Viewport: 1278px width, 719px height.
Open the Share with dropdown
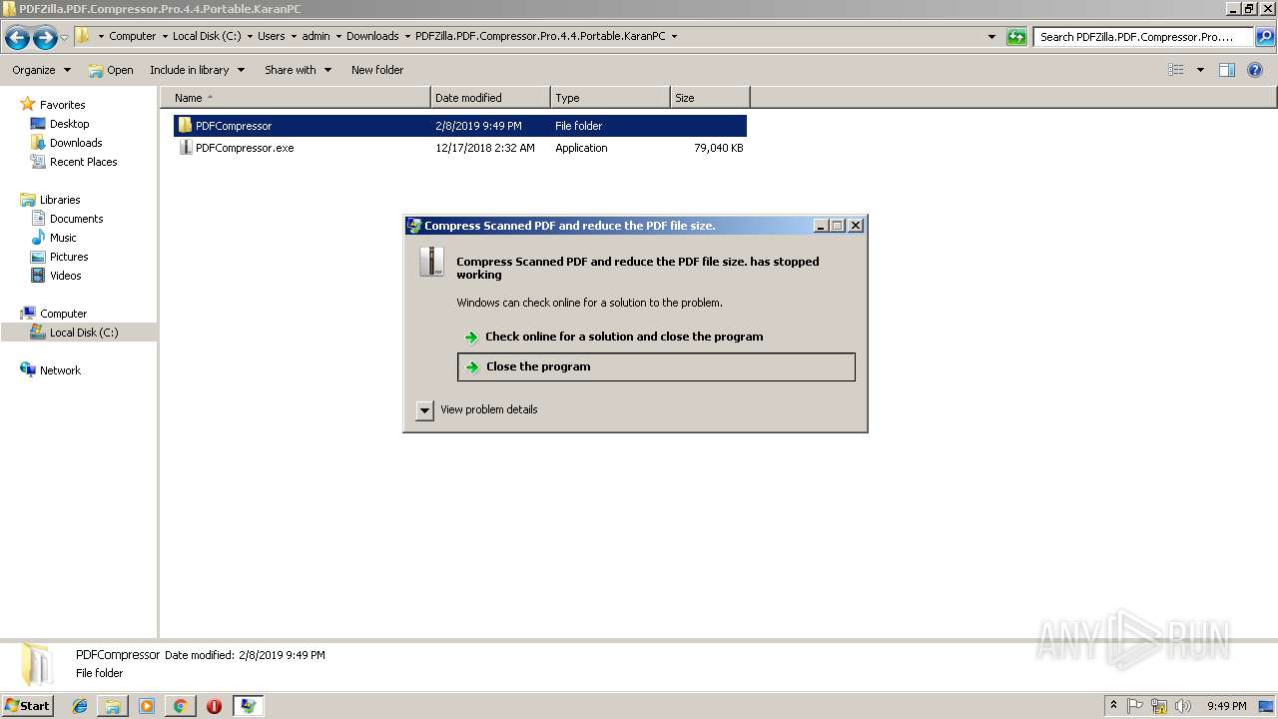click(x=298, y=70)
